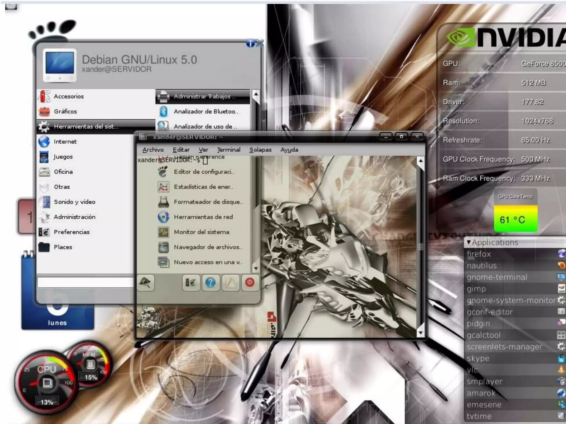Launch gimp from Applications list
The height and width of the screenshot is (424, 566).
tap(516, 288)
